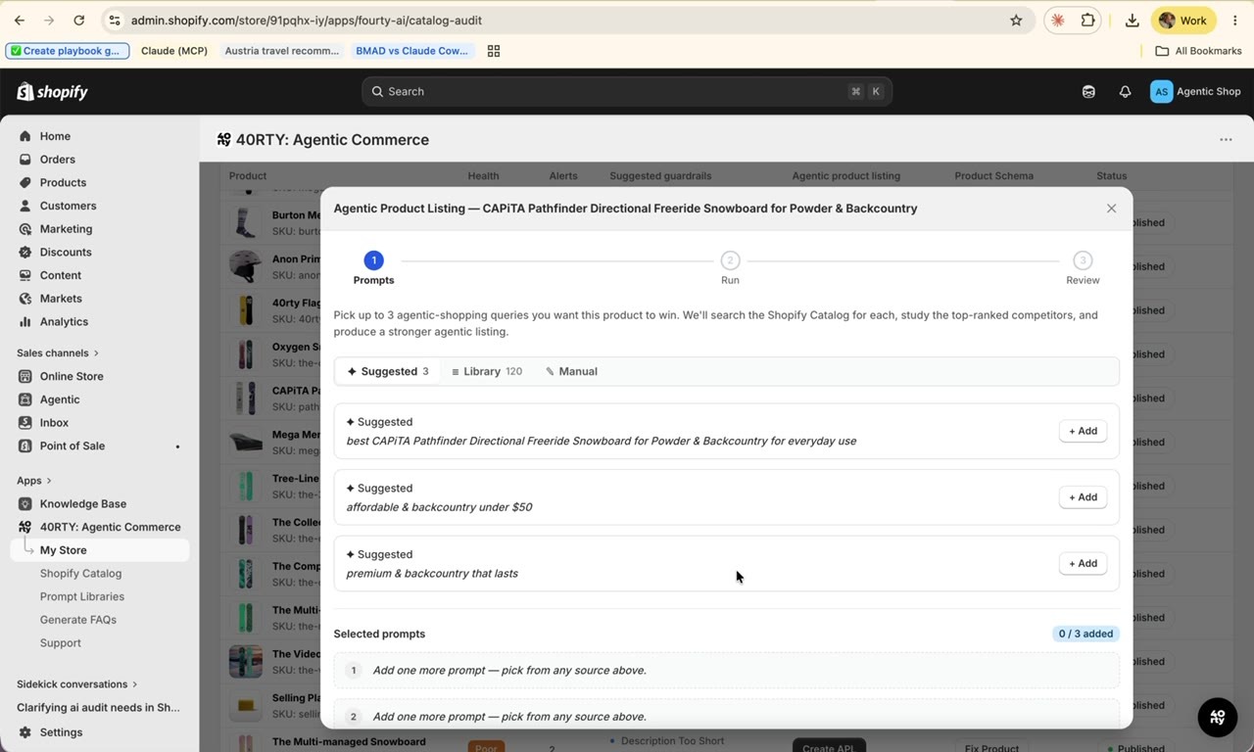The image size is (1254, 752).
Task: Open Home in Shopify sidebar
Action: click(x=55, y=136)
